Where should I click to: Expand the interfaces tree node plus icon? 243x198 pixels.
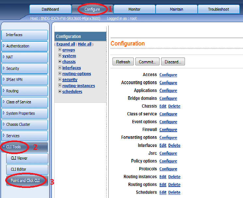[x=60, y=68]
